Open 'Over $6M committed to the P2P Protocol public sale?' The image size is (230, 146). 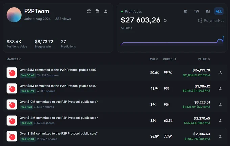(58, 70)
